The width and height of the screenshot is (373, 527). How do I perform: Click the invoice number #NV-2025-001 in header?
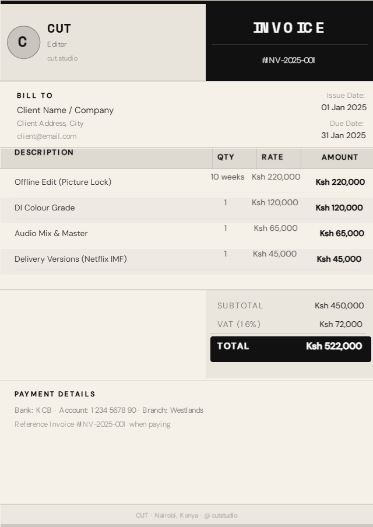(288, 60)
